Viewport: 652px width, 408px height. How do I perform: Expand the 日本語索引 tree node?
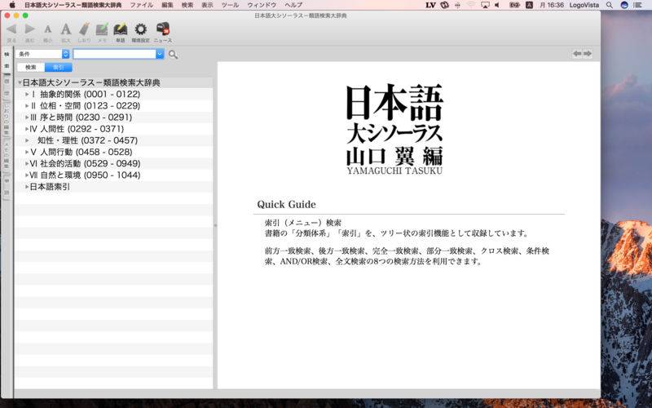pyautogui.click(x=27, y=187)
